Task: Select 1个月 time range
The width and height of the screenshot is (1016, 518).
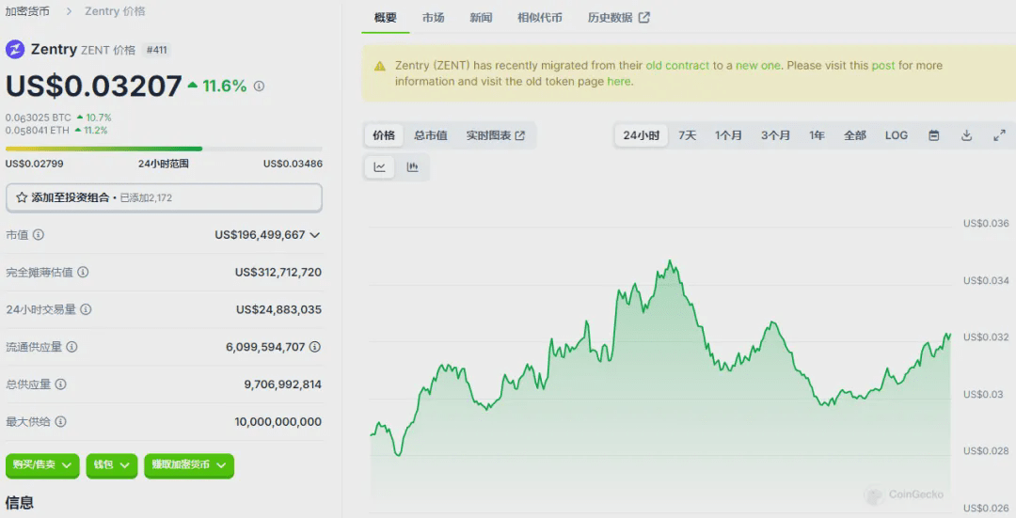Action: (x=728, y=135)
